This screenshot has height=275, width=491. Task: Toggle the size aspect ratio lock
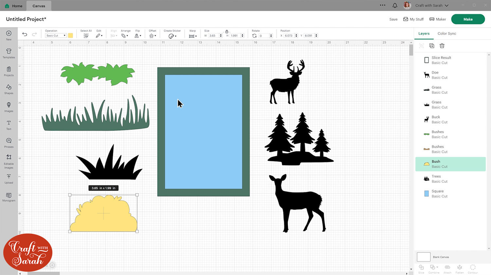pos(227,31)
